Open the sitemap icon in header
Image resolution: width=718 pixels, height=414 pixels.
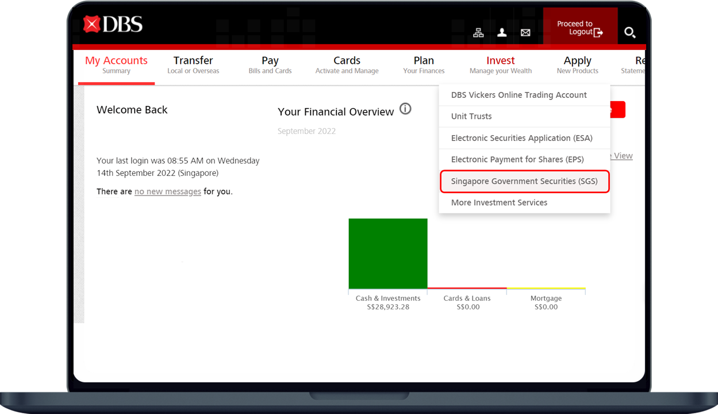[478, 33]
